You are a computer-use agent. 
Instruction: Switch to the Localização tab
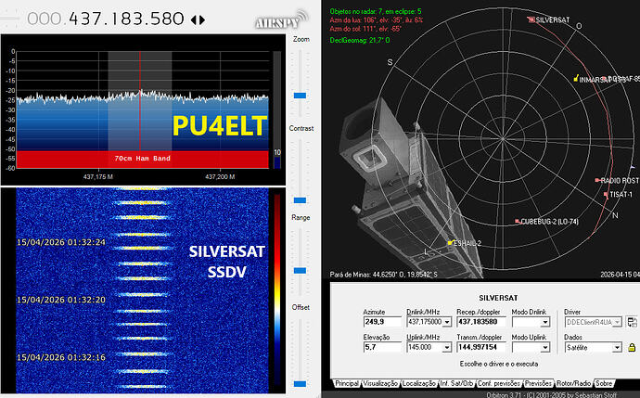(418, 384)
